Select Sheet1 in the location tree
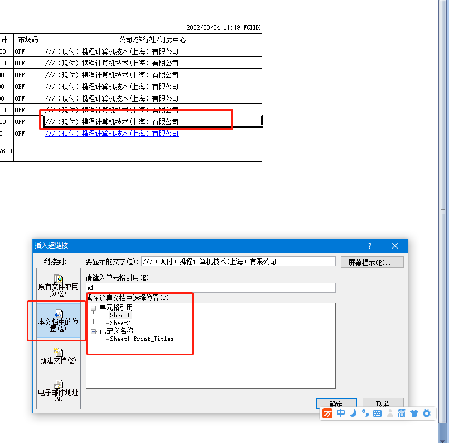449x443 pixels. click(x=120, y=316)
